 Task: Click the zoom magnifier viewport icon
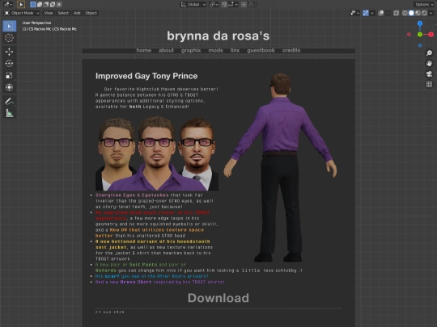pyautogui.click(x=429, y=52)
